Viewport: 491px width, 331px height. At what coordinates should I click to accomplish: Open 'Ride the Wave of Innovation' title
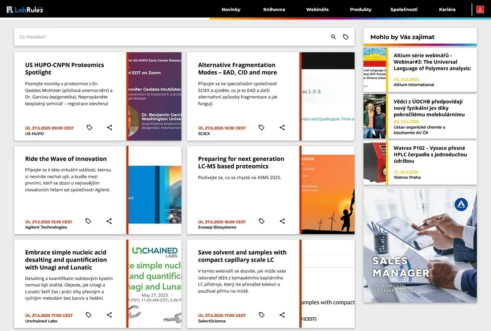(66, 158)
